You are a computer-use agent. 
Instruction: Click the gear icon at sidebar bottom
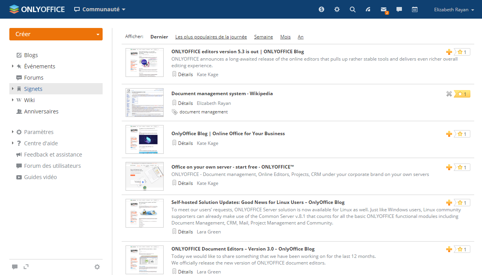[97, 267]
